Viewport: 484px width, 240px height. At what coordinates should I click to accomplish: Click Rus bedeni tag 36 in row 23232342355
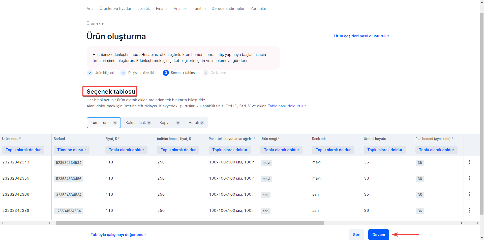[420, 179]
